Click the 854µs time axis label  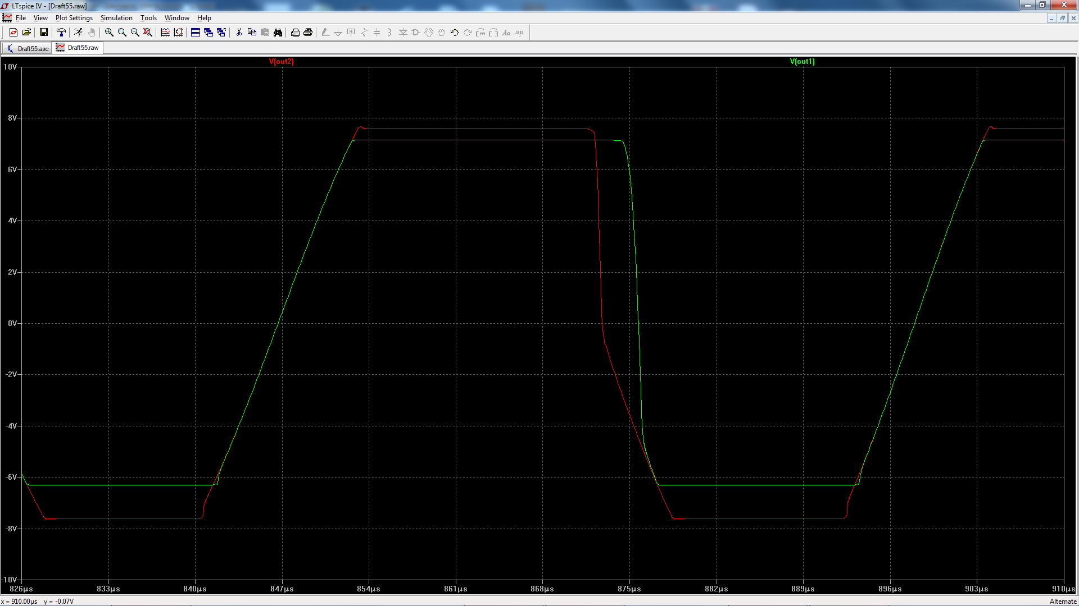coord(369,589)
